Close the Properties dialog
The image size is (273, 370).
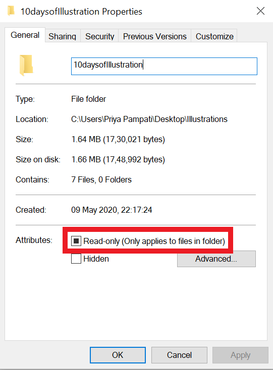[260, 11]
